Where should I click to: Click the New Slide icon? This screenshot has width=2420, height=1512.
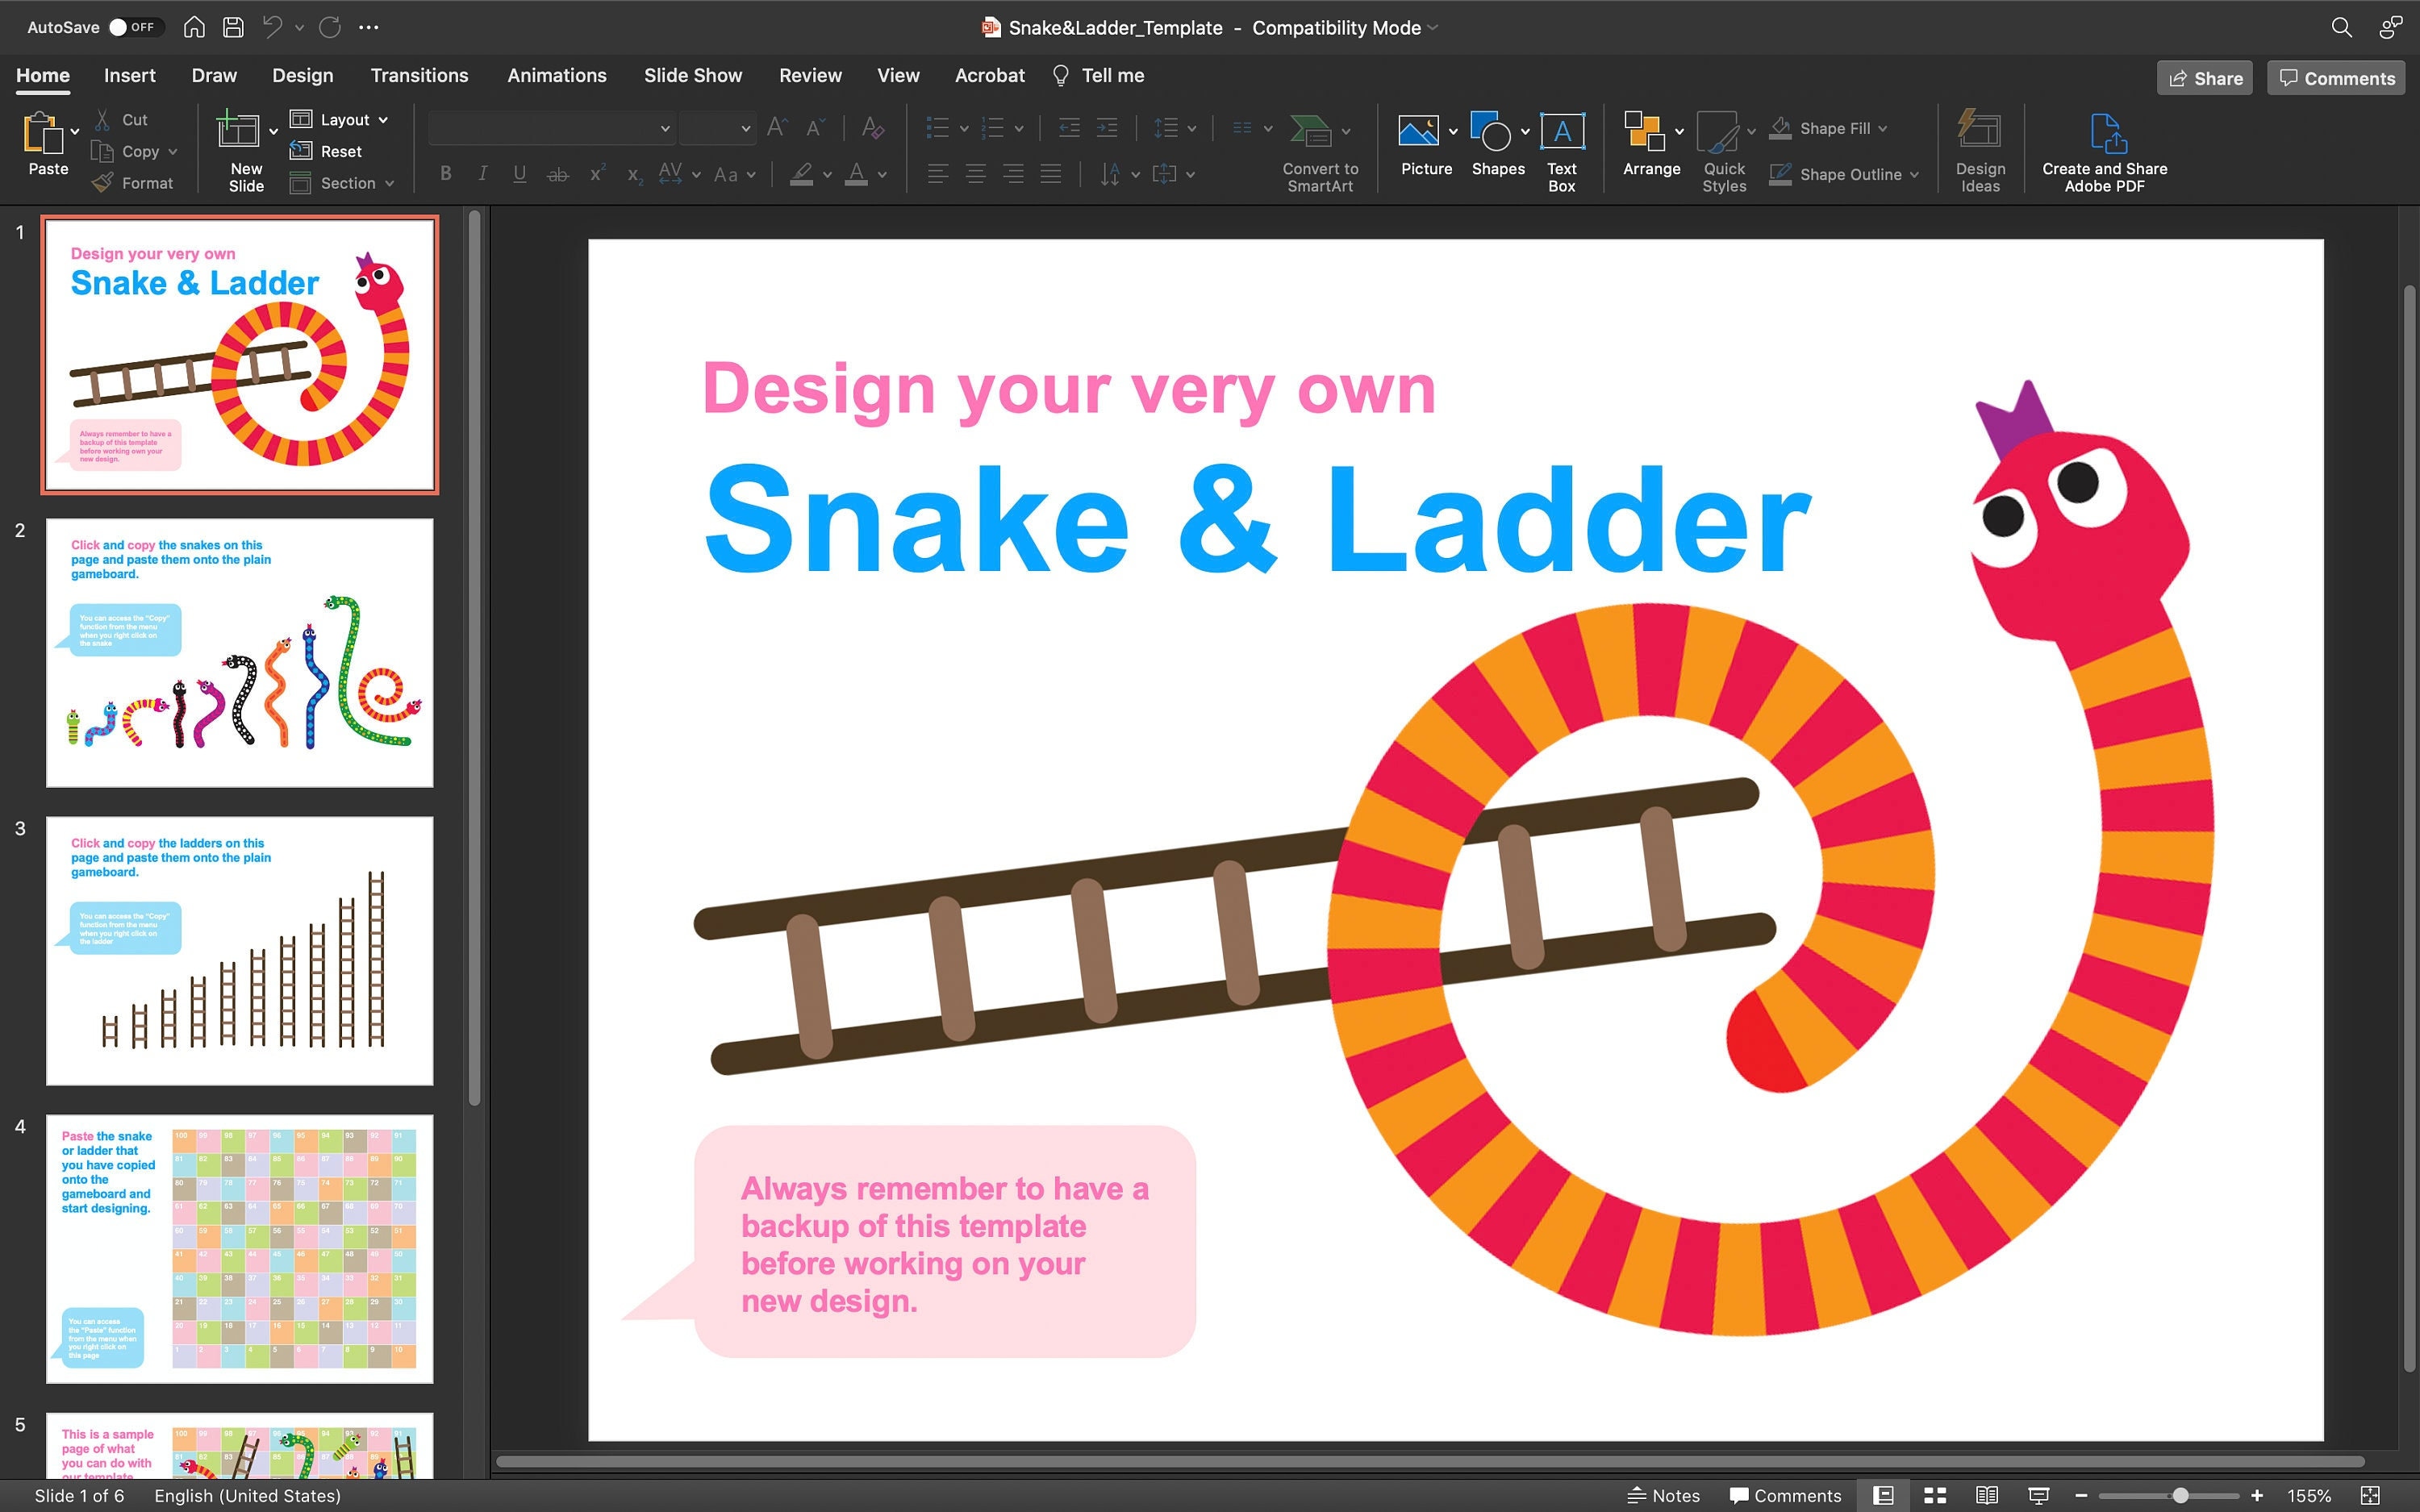pyautogui.click(x=238, y=130)
